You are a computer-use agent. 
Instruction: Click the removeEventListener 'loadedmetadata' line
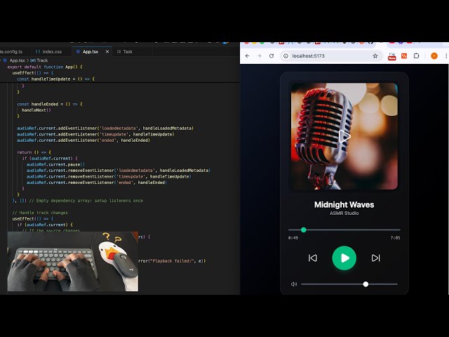[x=119, y=171]
